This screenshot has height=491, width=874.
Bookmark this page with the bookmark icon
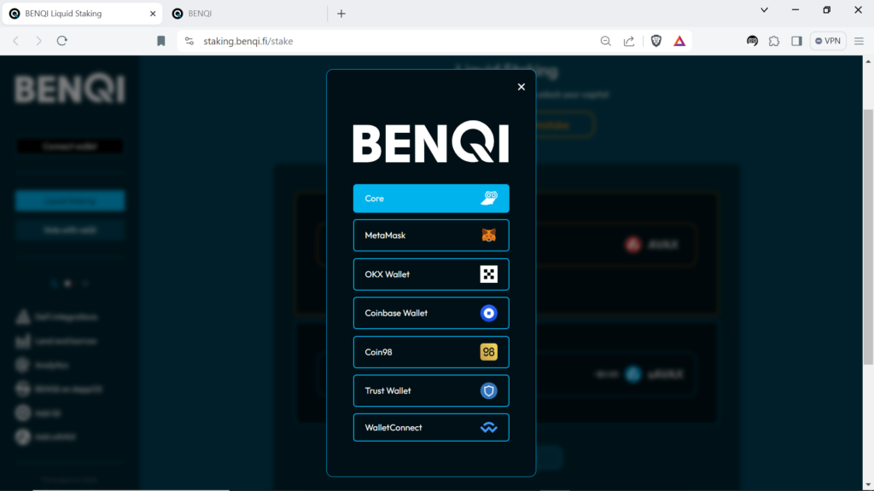coord(161,41)
